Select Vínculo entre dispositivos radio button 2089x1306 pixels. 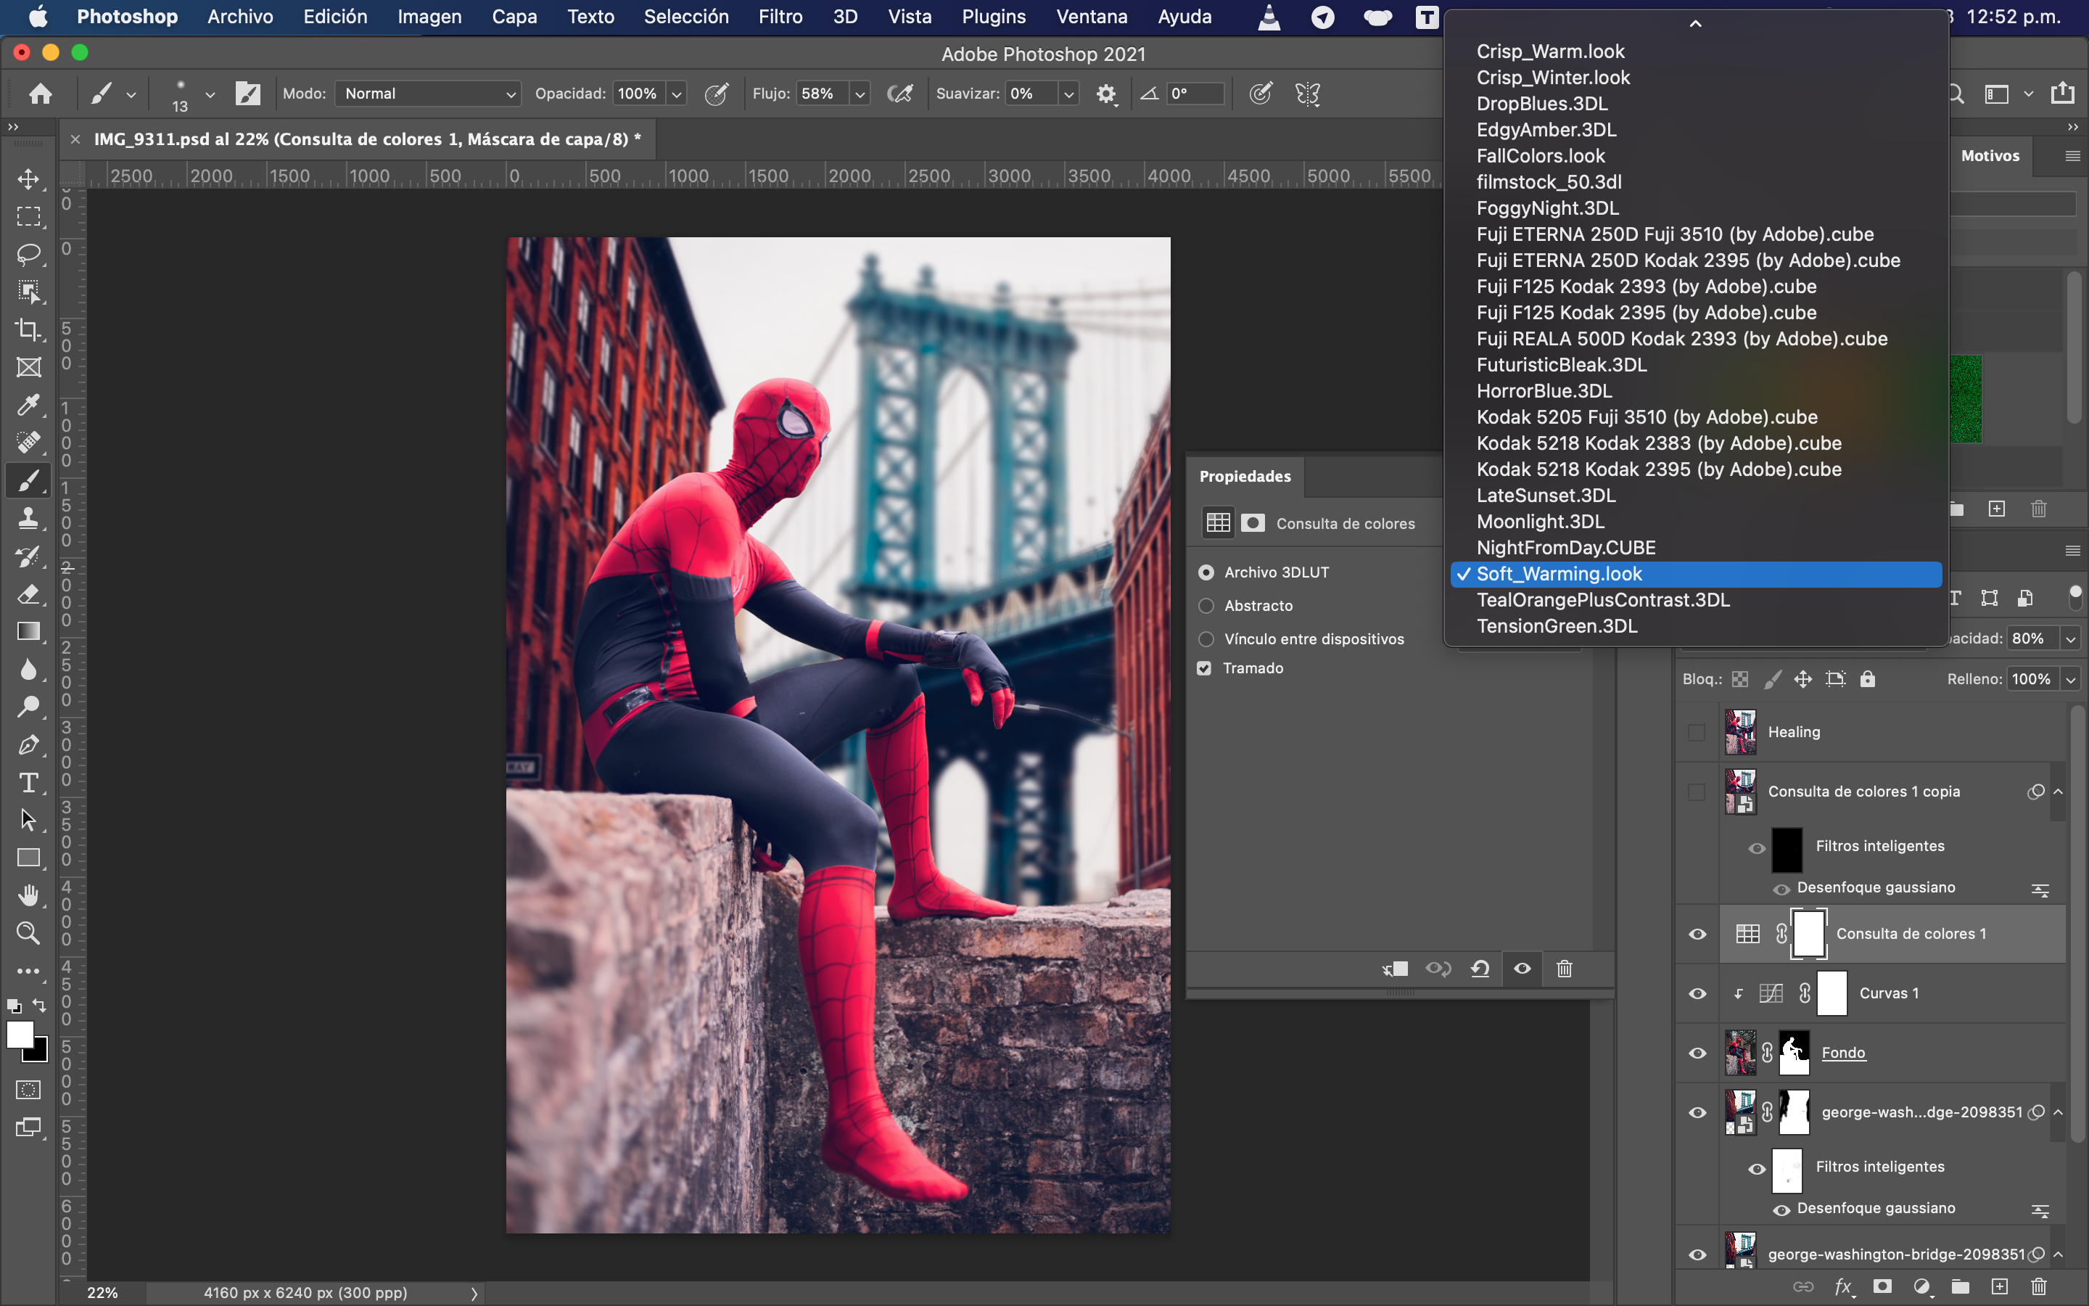click(x=1206, y=639)
